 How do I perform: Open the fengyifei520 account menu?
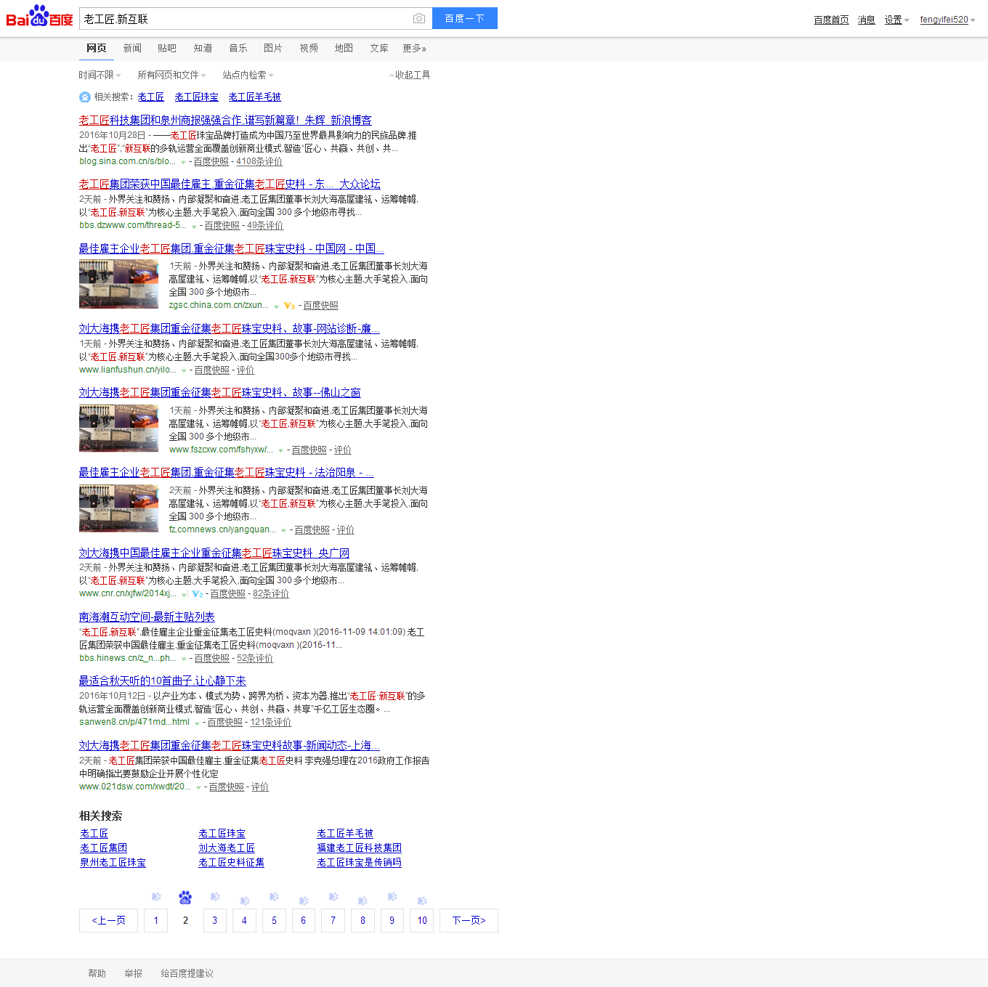coord(947,20)
